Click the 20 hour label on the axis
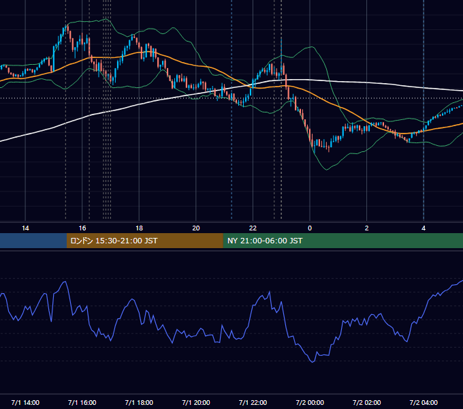 click(196, 228)
